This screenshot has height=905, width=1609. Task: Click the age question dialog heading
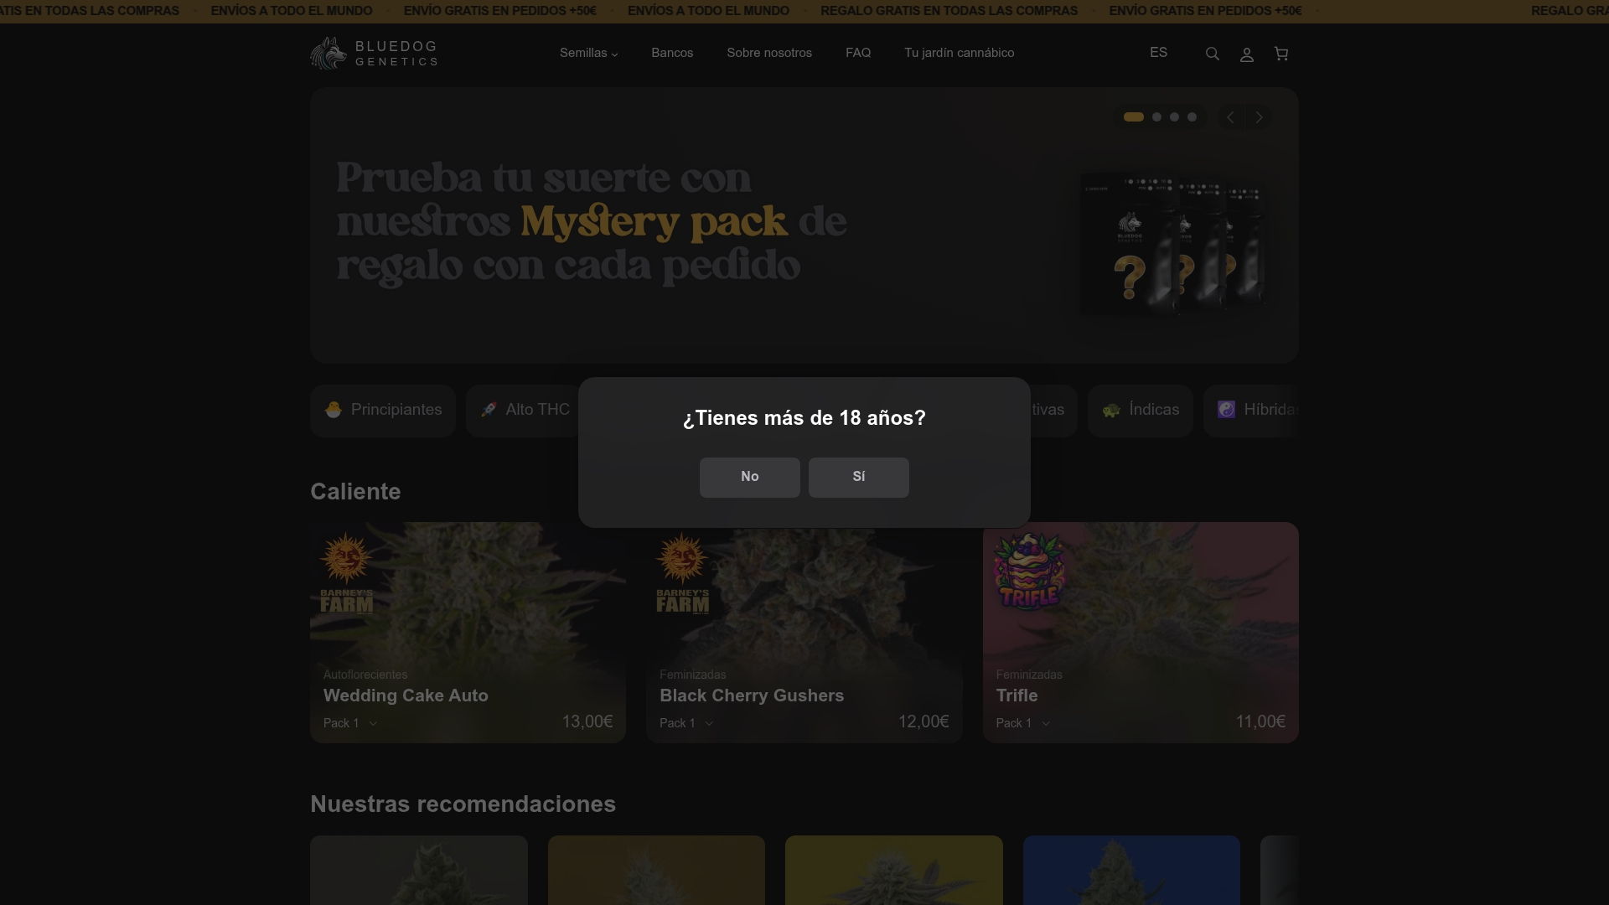804,418
